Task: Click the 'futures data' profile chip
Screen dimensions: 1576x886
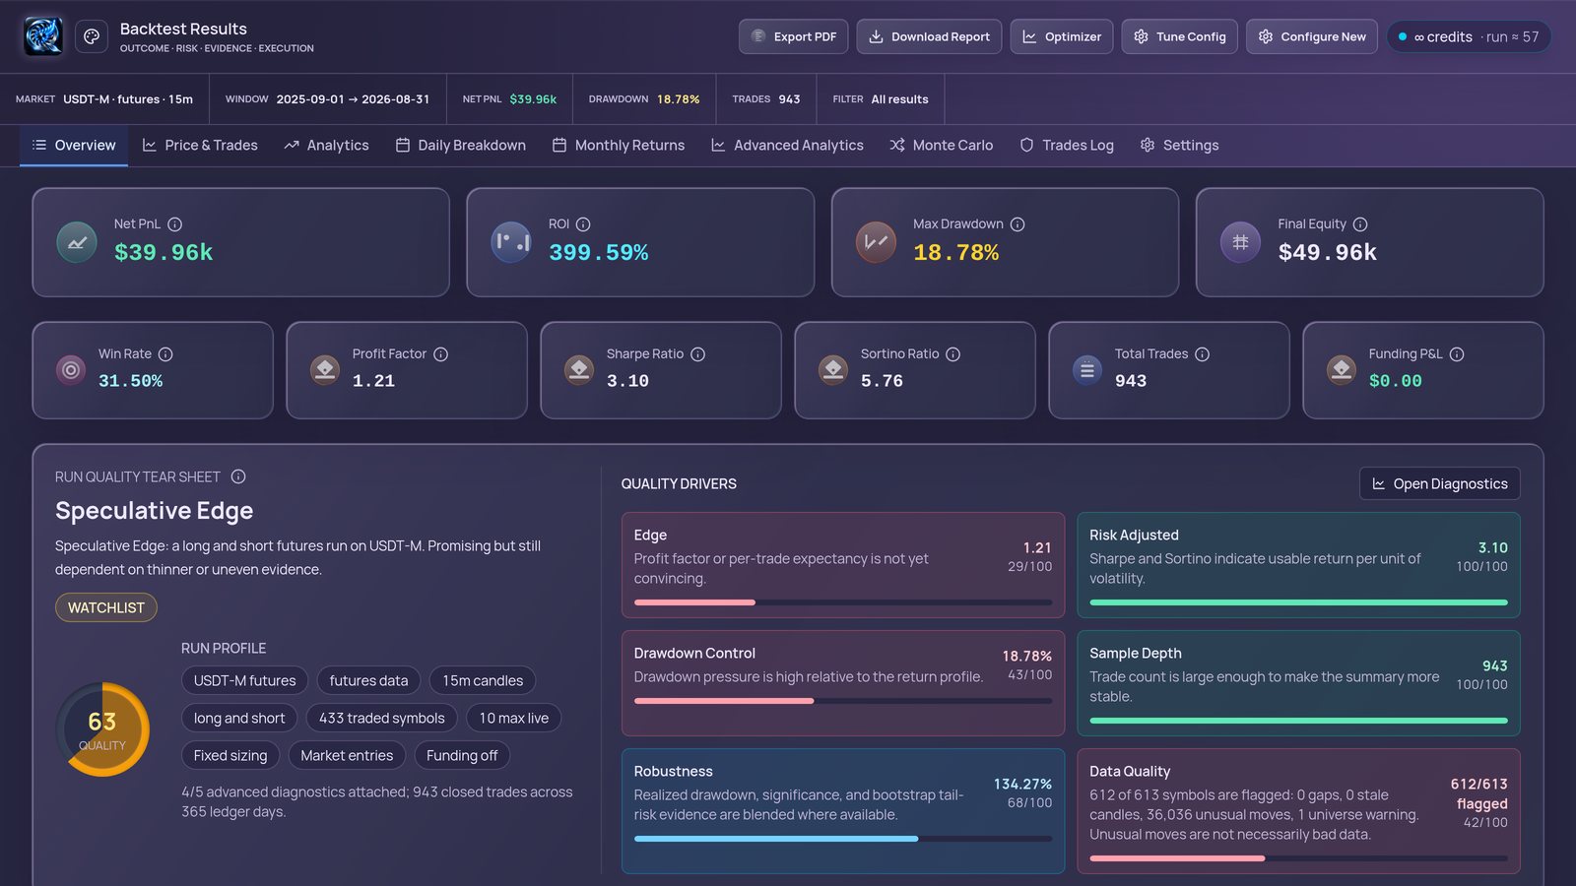Action: point(368,680)
